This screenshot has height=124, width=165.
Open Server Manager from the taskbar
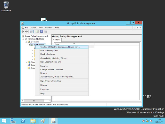13,121
